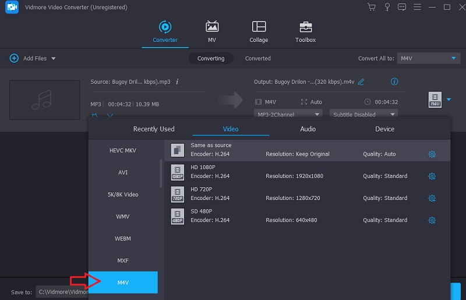Viewport: 466px width, 300px height.
Task: Switch to the Device format tab
Action: click(384, 129)
